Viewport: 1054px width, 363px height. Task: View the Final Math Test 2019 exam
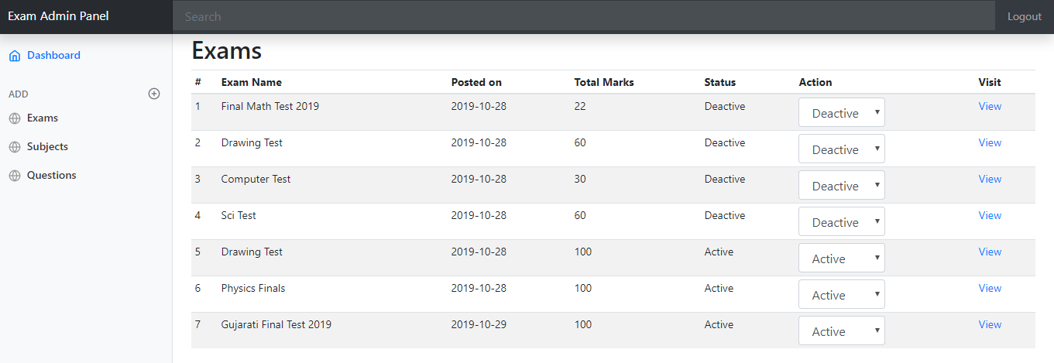pos(990,106)
